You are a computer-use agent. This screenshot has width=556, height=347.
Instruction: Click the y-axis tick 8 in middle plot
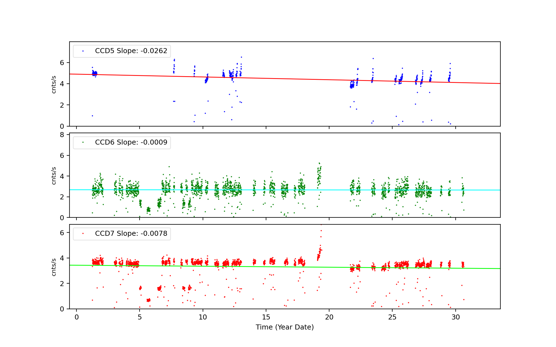[x=62, y=135]
